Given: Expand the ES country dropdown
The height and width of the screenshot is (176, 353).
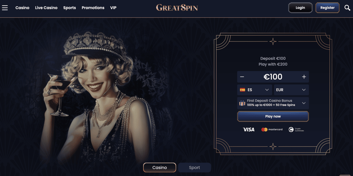Looking at the screenshot, I should [x=255, y=90].
